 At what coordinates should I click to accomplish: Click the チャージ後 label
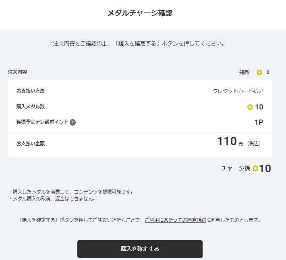tap(236, 168)
